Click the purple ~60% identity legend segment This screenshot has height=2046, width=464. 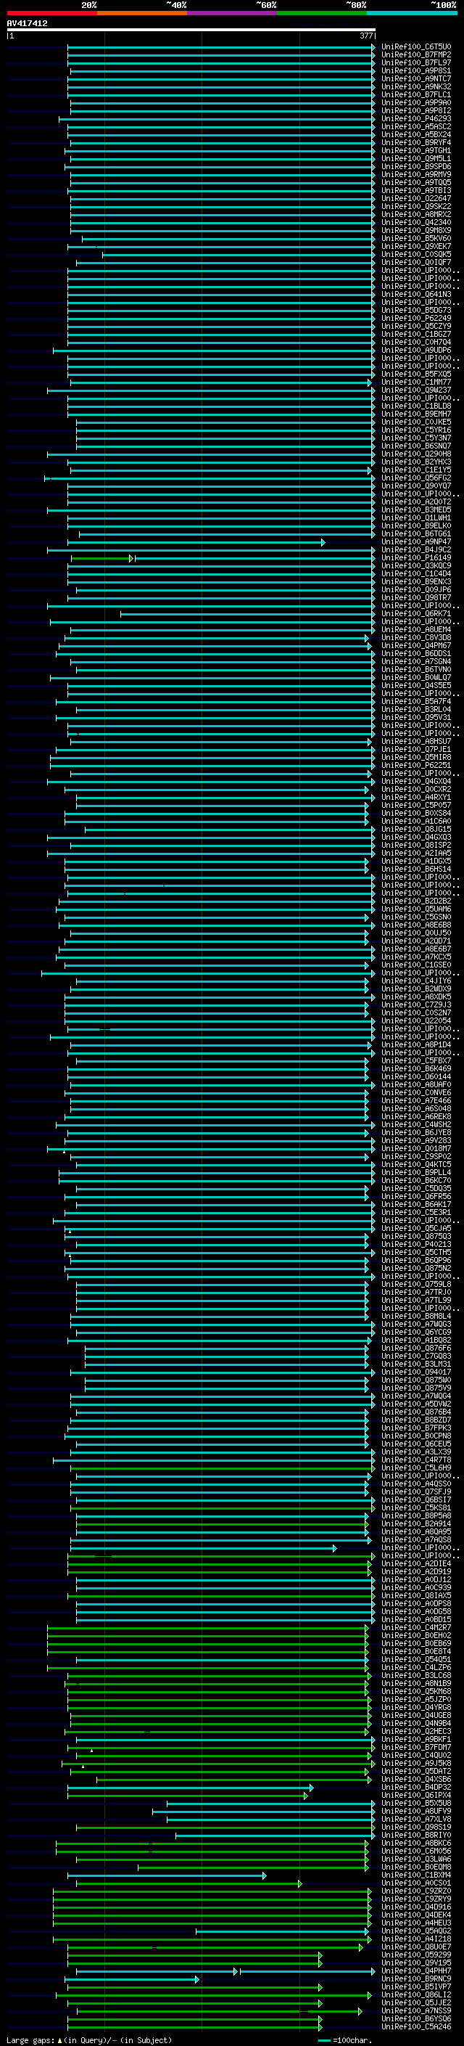[233, 13]
